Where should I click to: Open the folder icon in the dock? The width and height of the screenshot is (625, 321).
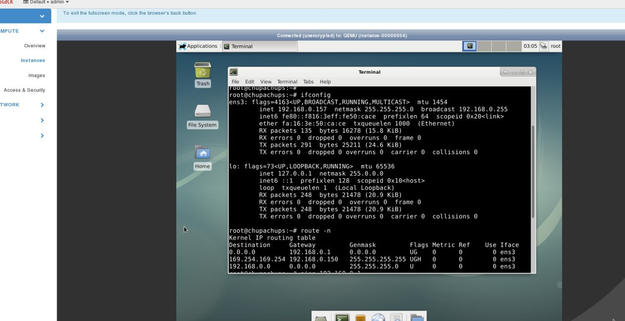(x=417, y=318)
